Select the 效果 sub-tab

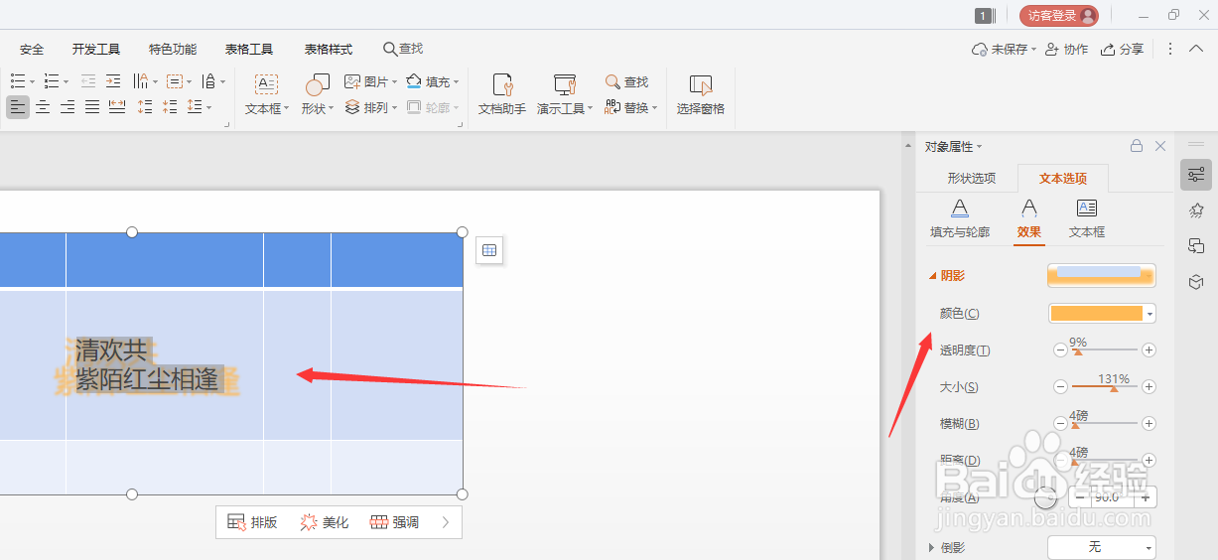point(1029,218)
